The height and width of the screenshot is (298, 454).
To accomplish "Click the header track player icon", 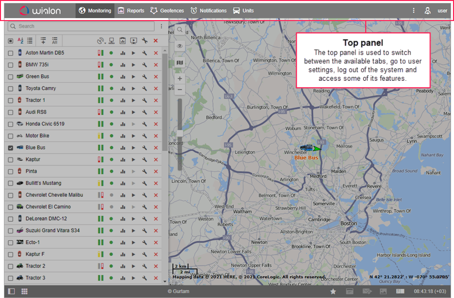I will point(133,41).
